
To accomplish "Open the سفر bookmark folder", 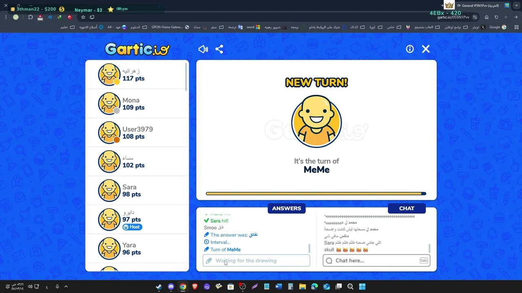I will coord(217,27).
